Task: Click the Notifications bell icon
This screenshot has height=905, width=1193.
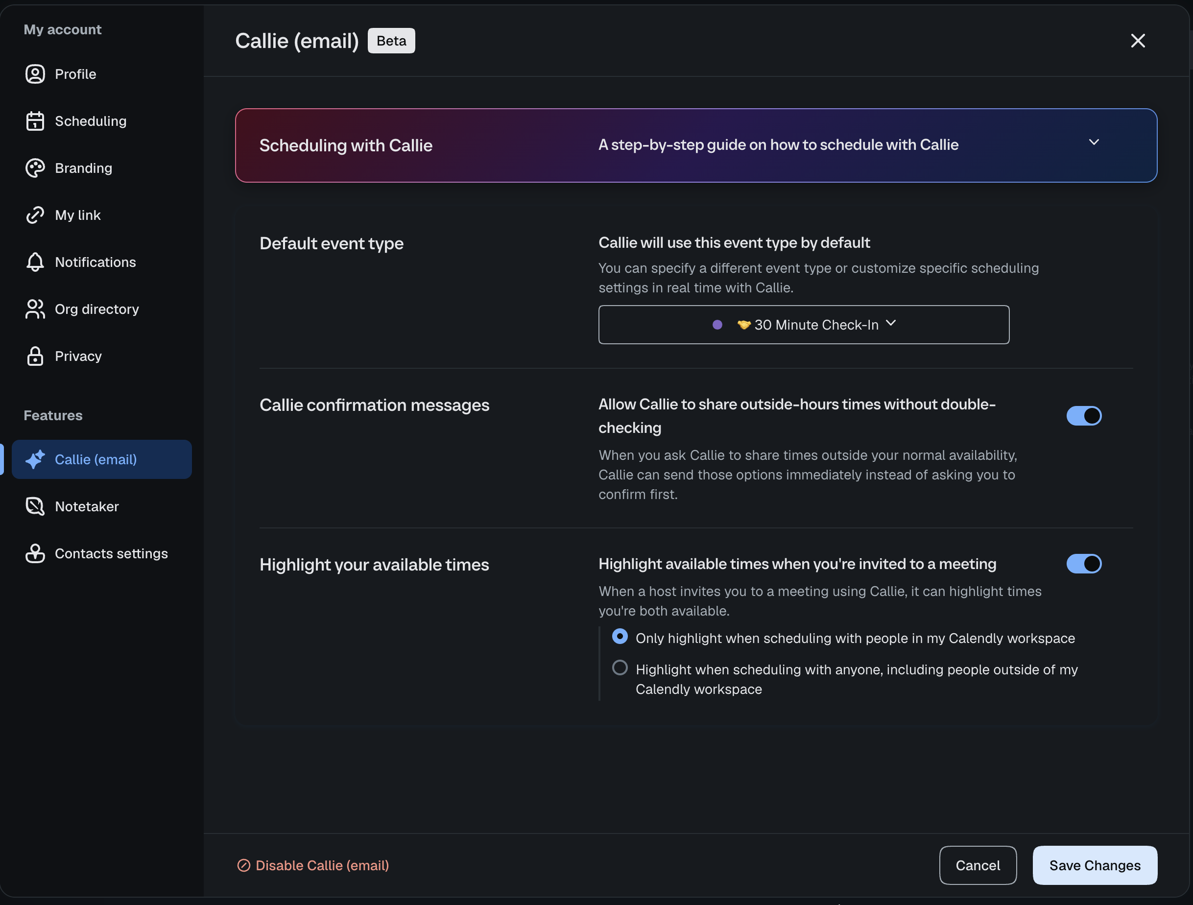Action: click(x=35, y=262)
